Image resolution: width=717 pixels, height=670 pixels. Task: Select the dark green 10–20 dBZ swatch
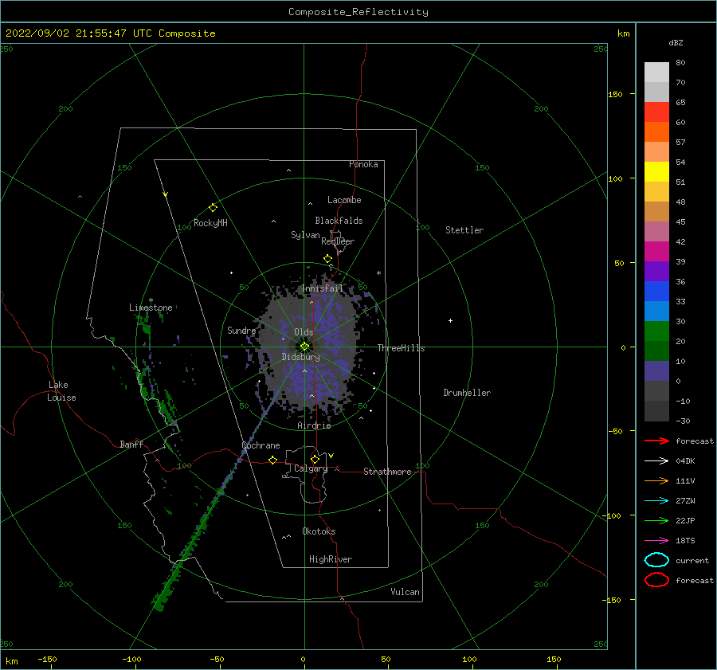pos(656,351)
